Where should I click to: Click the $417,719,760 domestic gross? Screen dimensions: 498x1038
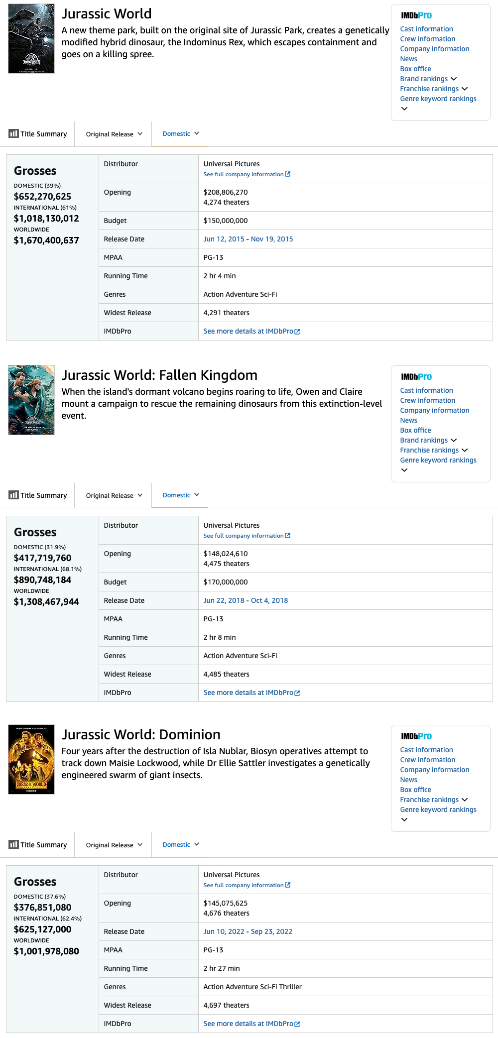pos(42,558)
